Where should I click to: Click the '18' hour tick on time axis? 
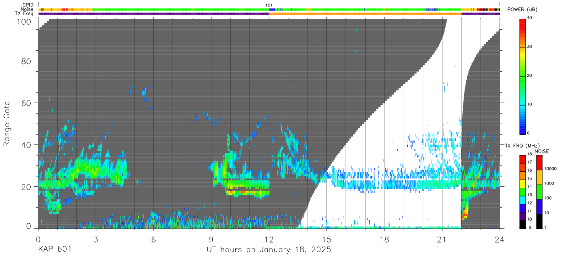[384, 240]
